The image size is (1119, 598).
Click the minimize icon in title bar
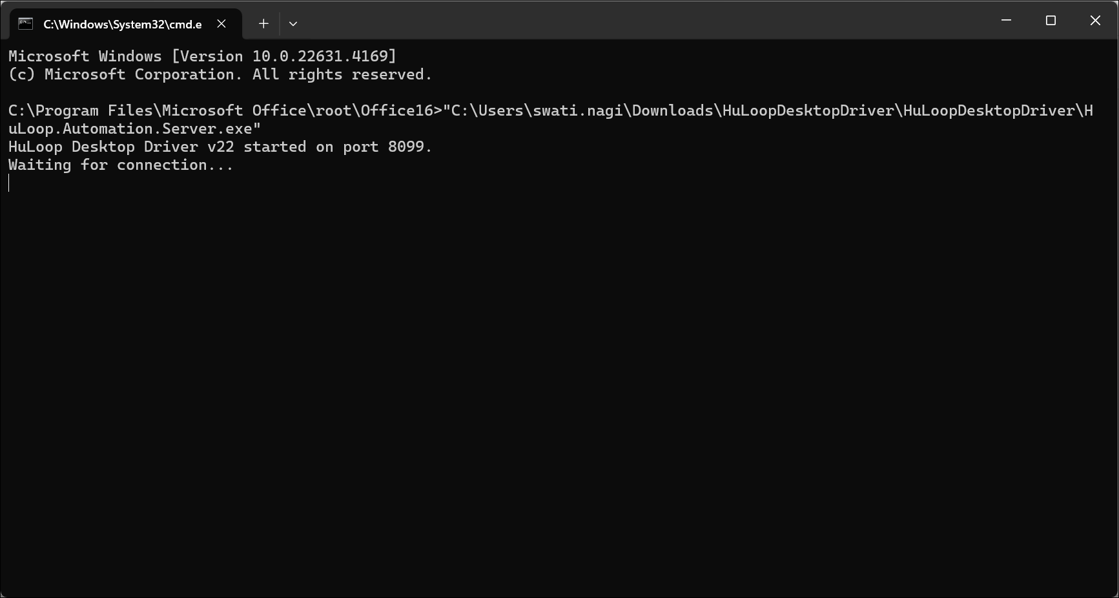1005,20
